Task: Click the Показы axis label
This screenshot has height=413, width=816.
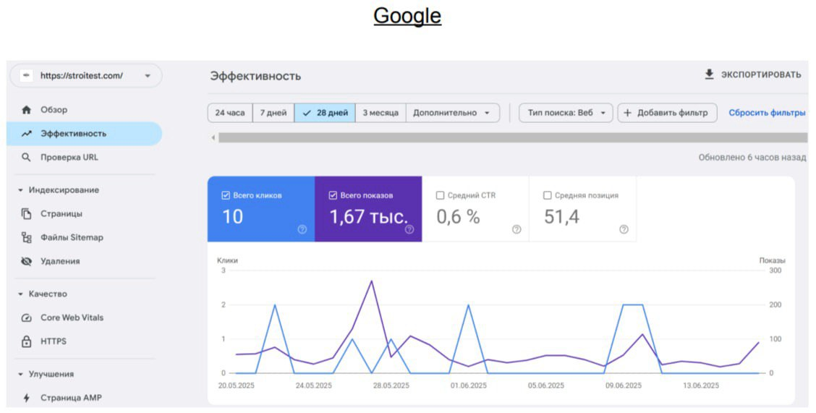Action: 773,260
